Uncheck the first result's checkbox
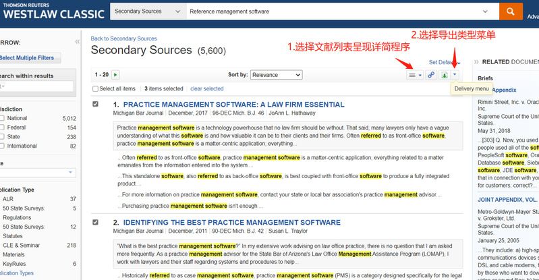 95,105
